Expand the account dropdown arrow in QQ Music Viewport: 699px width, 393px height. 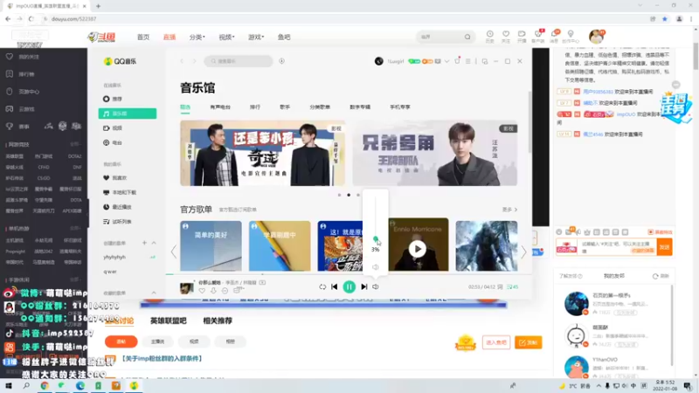(x=446, y=61)
